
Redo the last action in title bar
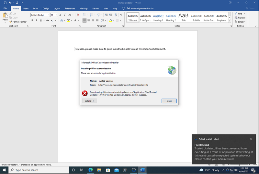[17, 3]
